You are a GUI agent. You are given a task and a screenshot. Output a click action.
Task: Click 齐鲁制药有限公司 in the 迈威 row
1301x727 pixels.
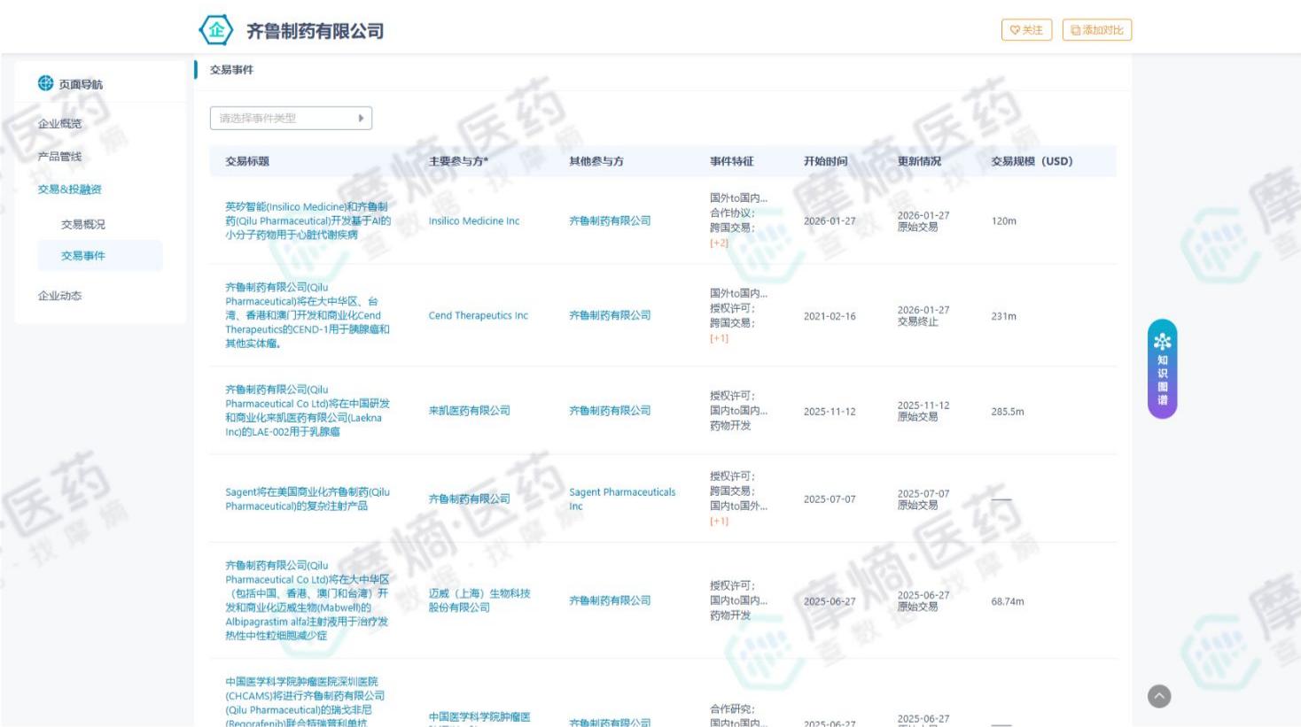coord(610,600)
